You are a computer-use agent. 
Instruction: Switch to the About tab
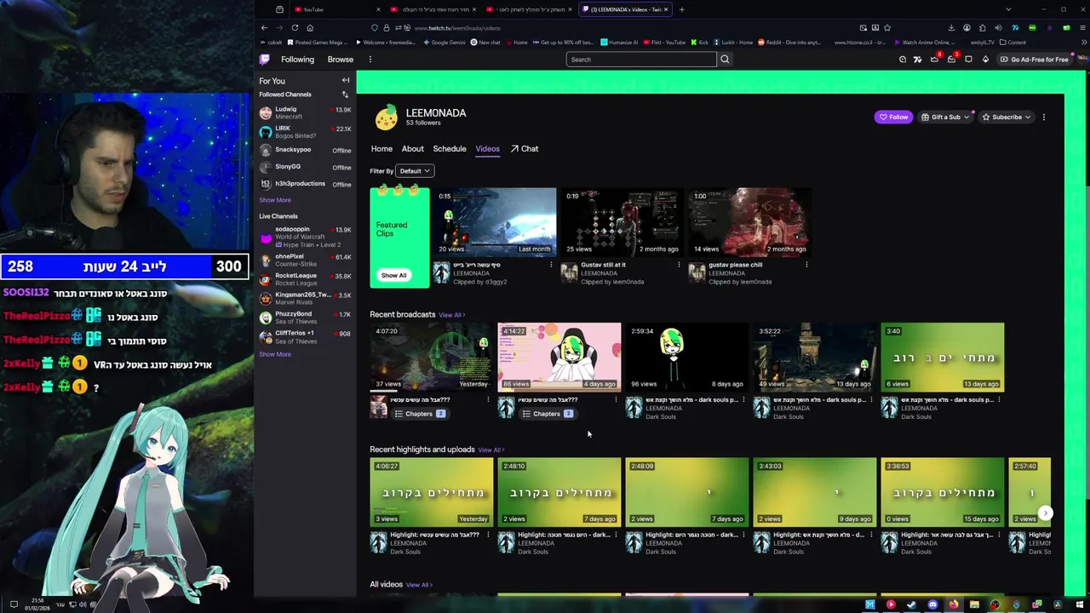click(412, 149)
